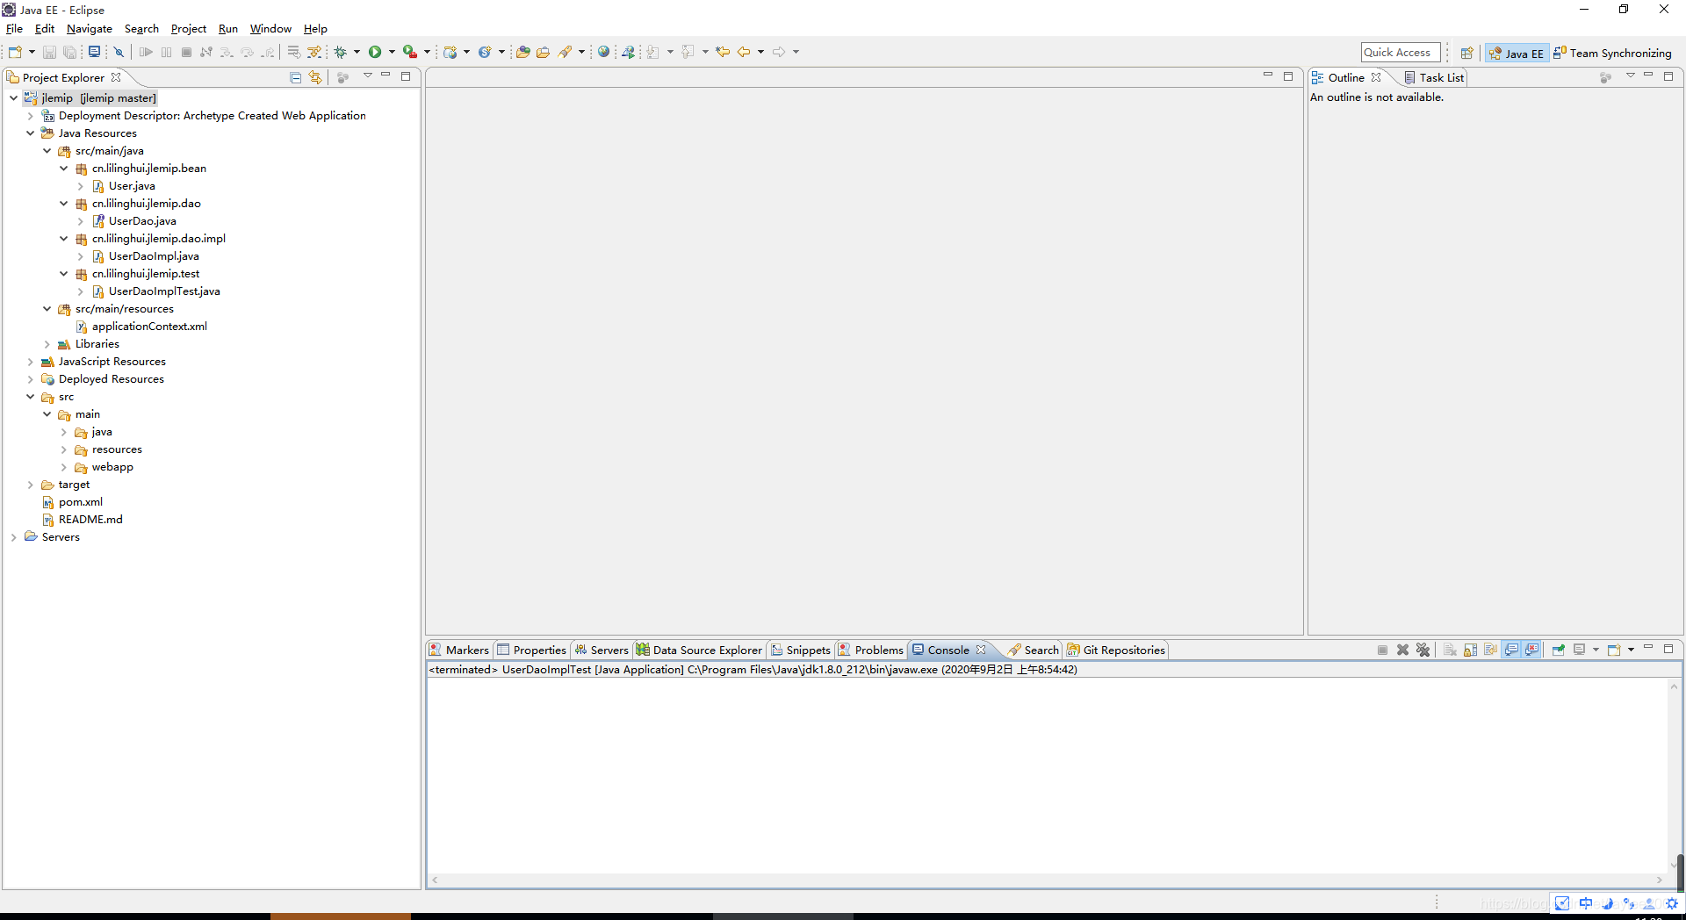Open the Navigate menu
The image size is (1686, 920).
coord(89,28)
